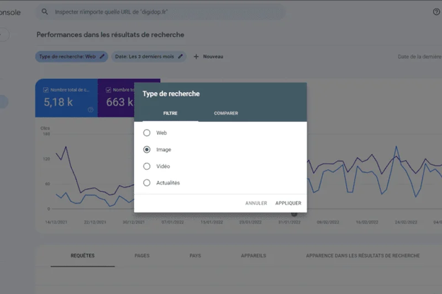
Task: Open the APPAREILS tab
Action: point(254,256)
